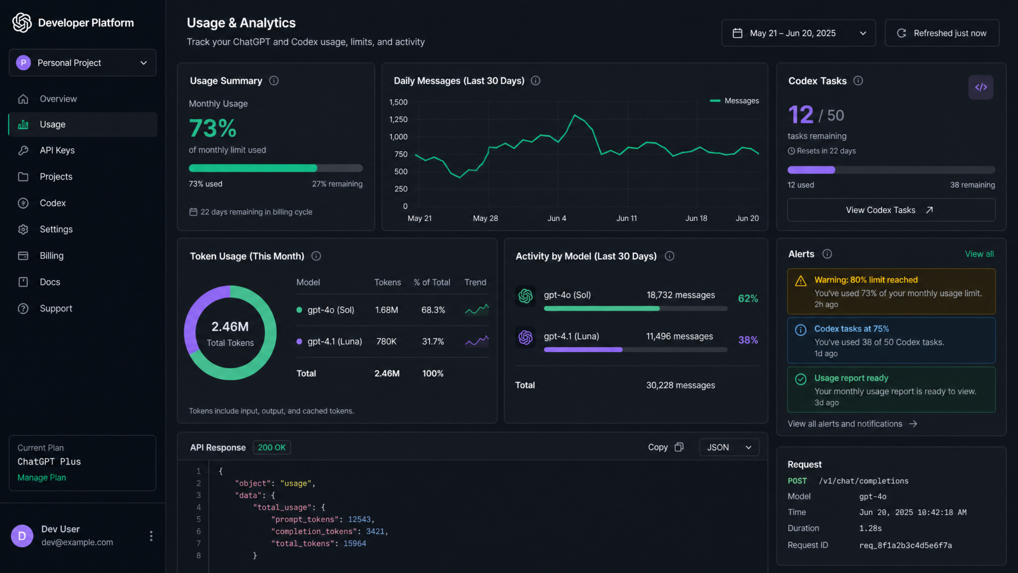This screenshot has height=573, width=1018.
Task: Click the Manage Plan link
Action: [x=42, y=477]
